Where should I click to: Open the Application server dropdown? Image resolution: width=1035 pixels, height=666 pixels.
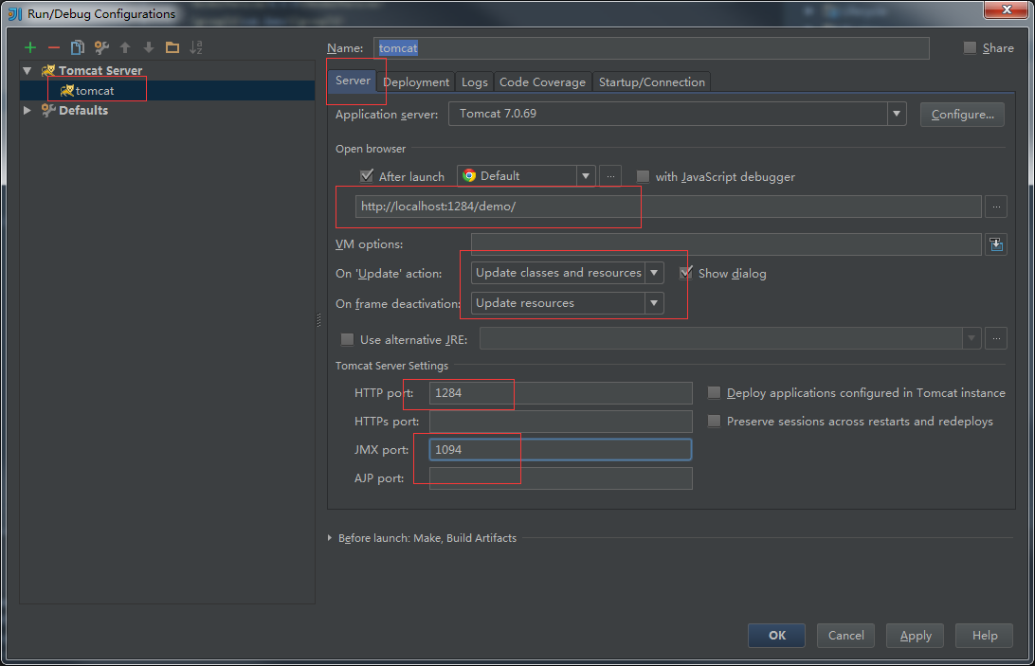(897, 114)
